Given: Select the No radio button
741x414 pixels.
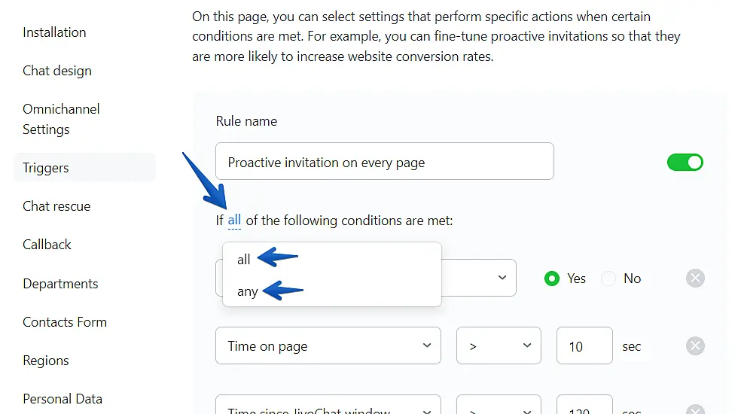Looking at the screenshot, I should pyautogui.click(x=608, y=279).
